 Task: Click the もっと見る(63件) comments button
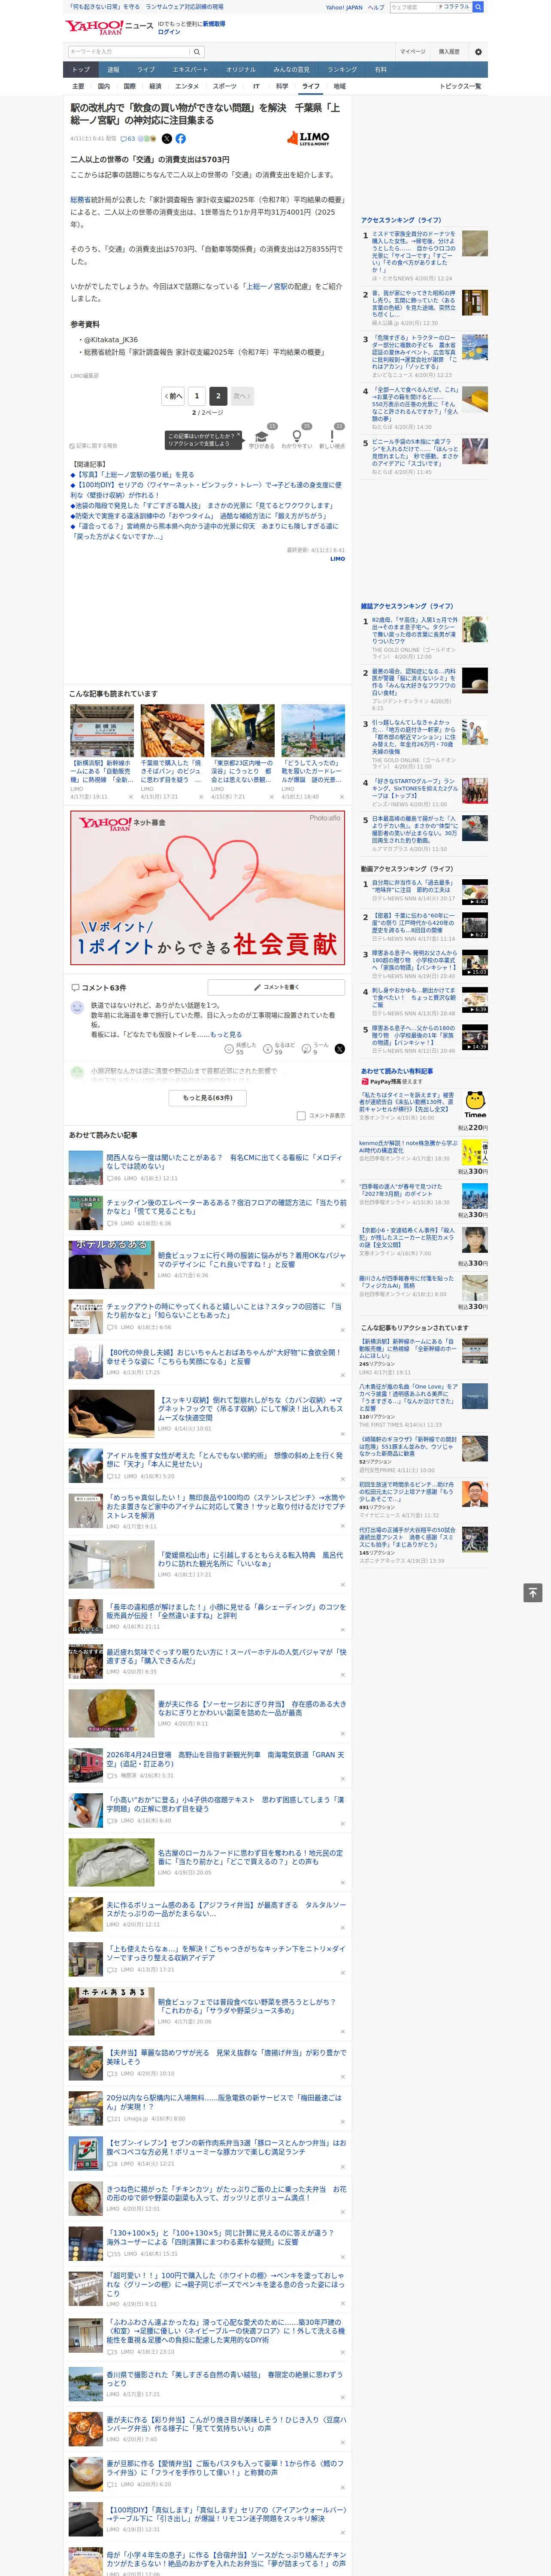208,1097
